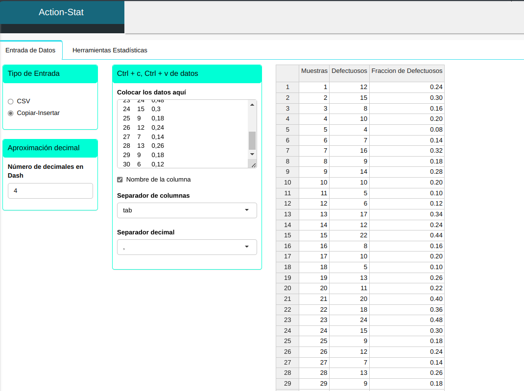The image size is (524, 391).
Task: Click the Número de decimales input field
Action: (x=50, y=191)
